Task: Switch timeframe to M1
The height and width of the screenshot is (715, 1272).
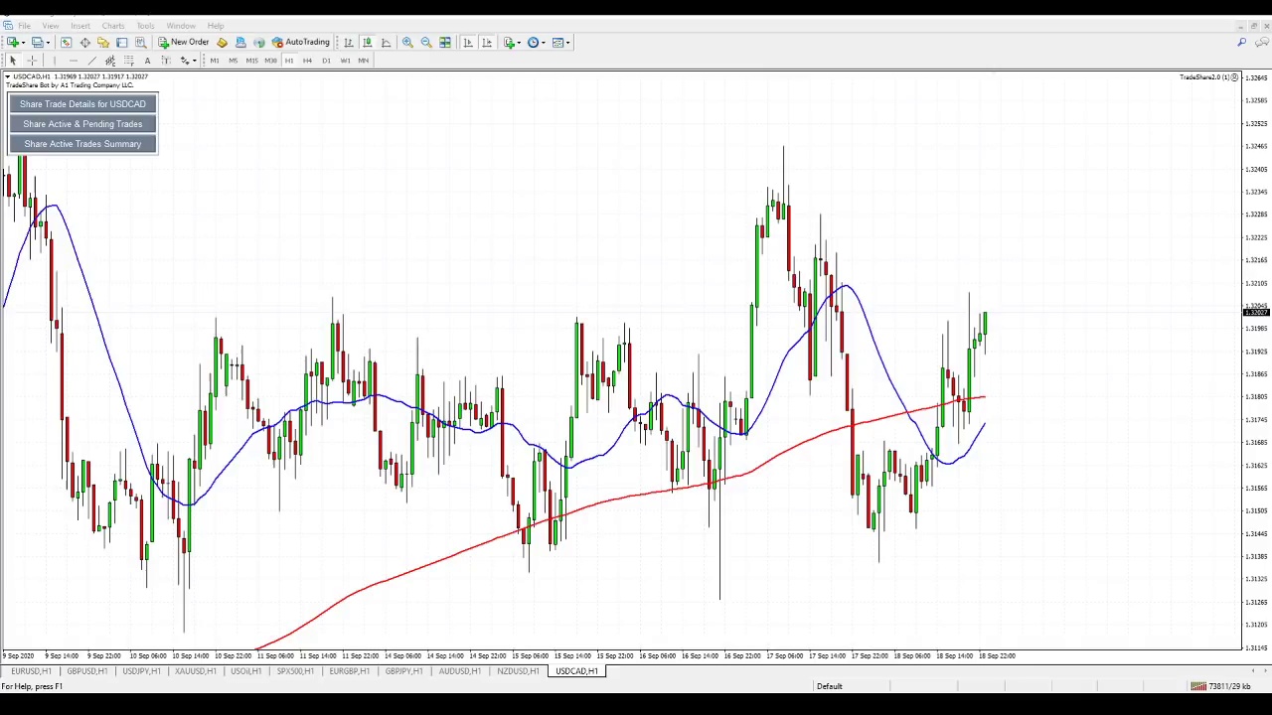Action: point(214,61)
